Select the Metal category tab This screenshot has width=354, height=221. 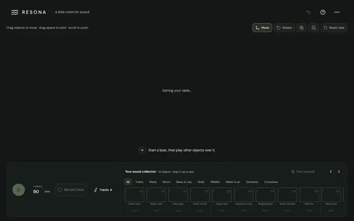[x=153, y=182]
